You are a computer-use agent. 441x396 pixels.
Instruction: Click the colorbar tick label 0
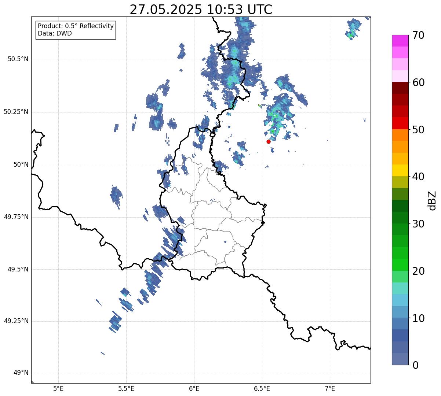click(x=415, y=365)
